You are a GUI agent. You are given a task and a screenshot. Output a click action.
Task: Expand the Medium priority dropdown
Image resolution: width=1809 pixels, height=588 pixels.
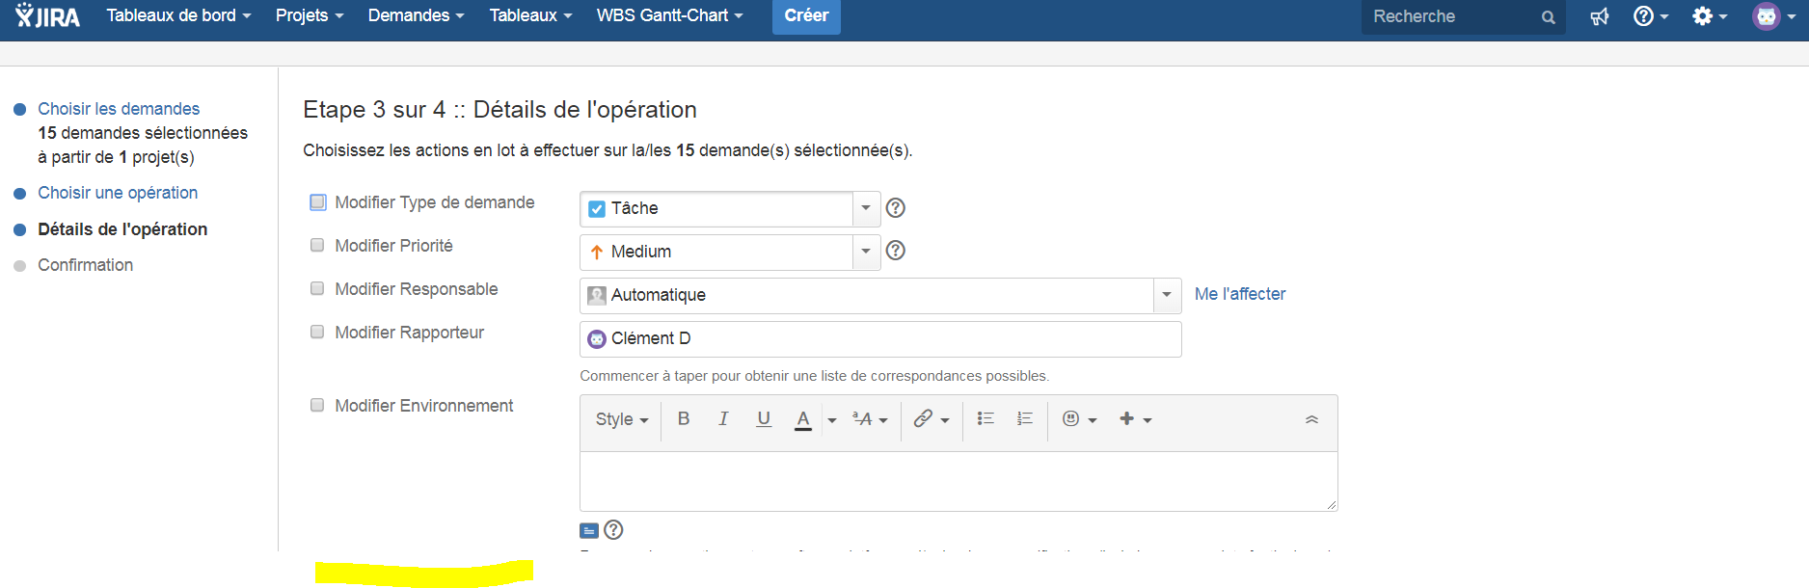click(x=866, y=252)
